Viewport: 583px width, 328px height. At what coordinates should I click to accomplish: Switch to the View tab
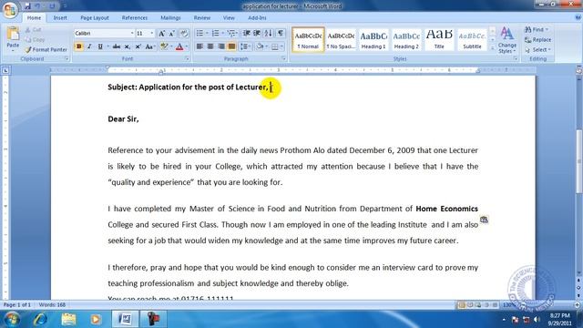coord(229,18)
